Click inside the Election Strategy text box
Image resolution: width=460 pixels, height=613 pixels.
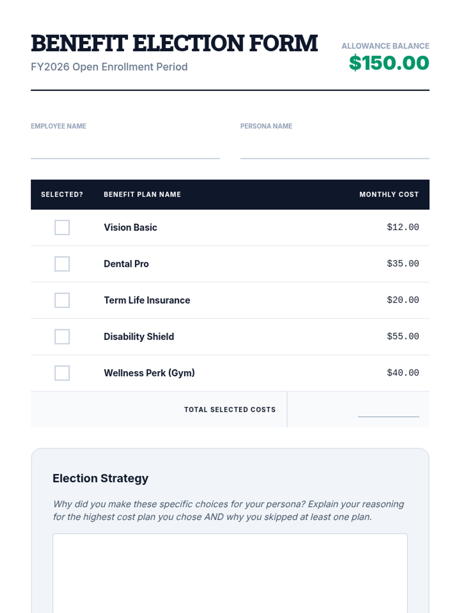[x=230, y=573]
